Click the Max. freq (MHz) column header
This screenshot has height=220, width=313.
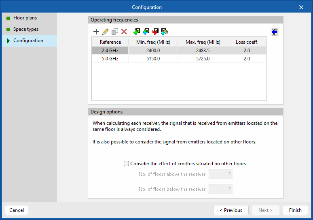(203, 42)
